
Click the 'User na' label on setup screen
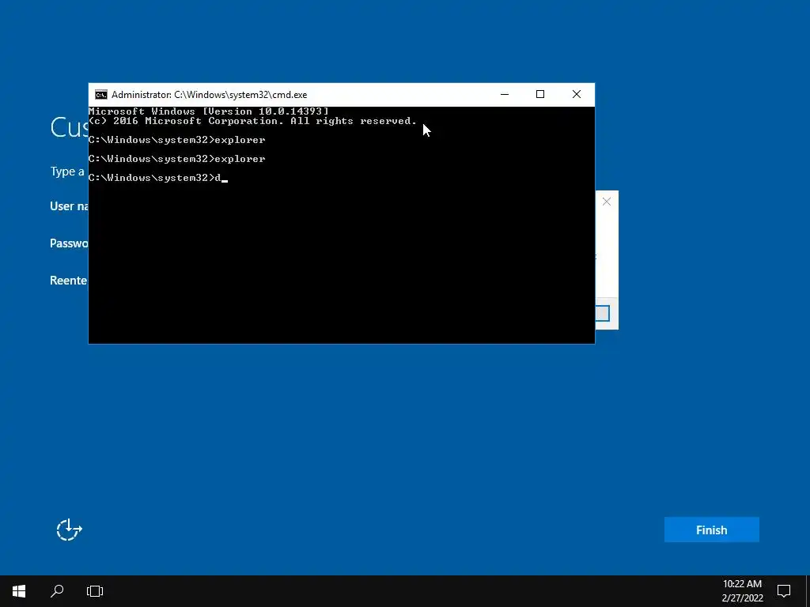click(70, 206)
